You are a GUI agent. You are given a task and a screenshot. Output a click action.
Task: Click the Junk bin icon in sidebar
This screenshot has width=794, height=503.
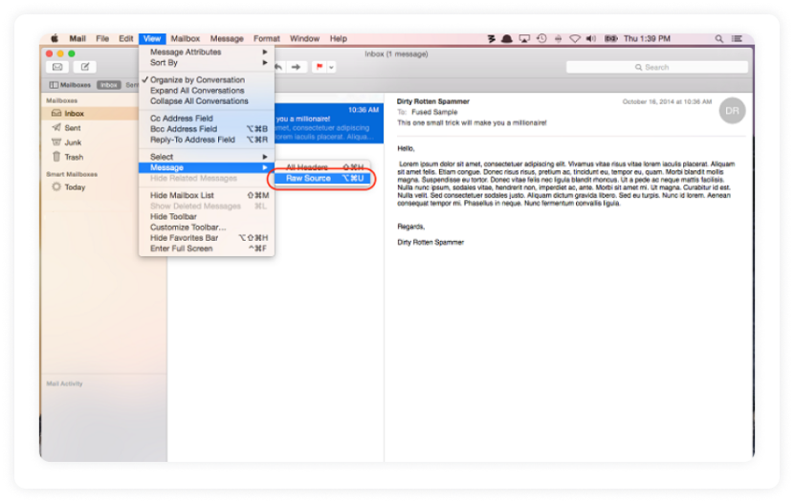[x=56, y=142]
